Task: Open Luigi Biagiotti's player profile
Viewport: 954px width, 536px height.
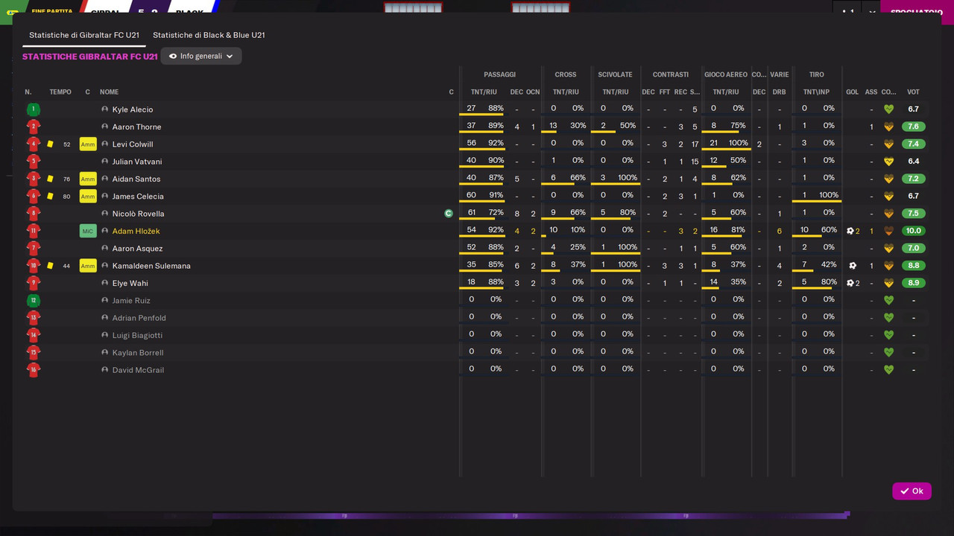Action: 137,336
